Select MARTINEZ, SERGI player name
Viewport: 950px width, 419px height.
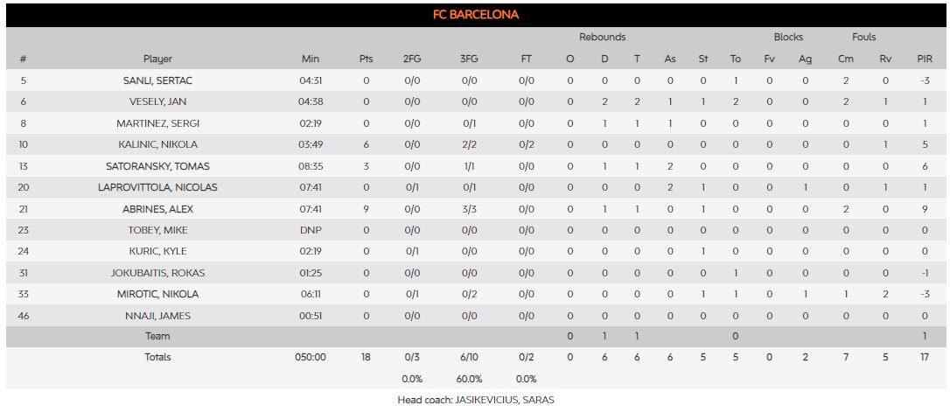[157, 123]
